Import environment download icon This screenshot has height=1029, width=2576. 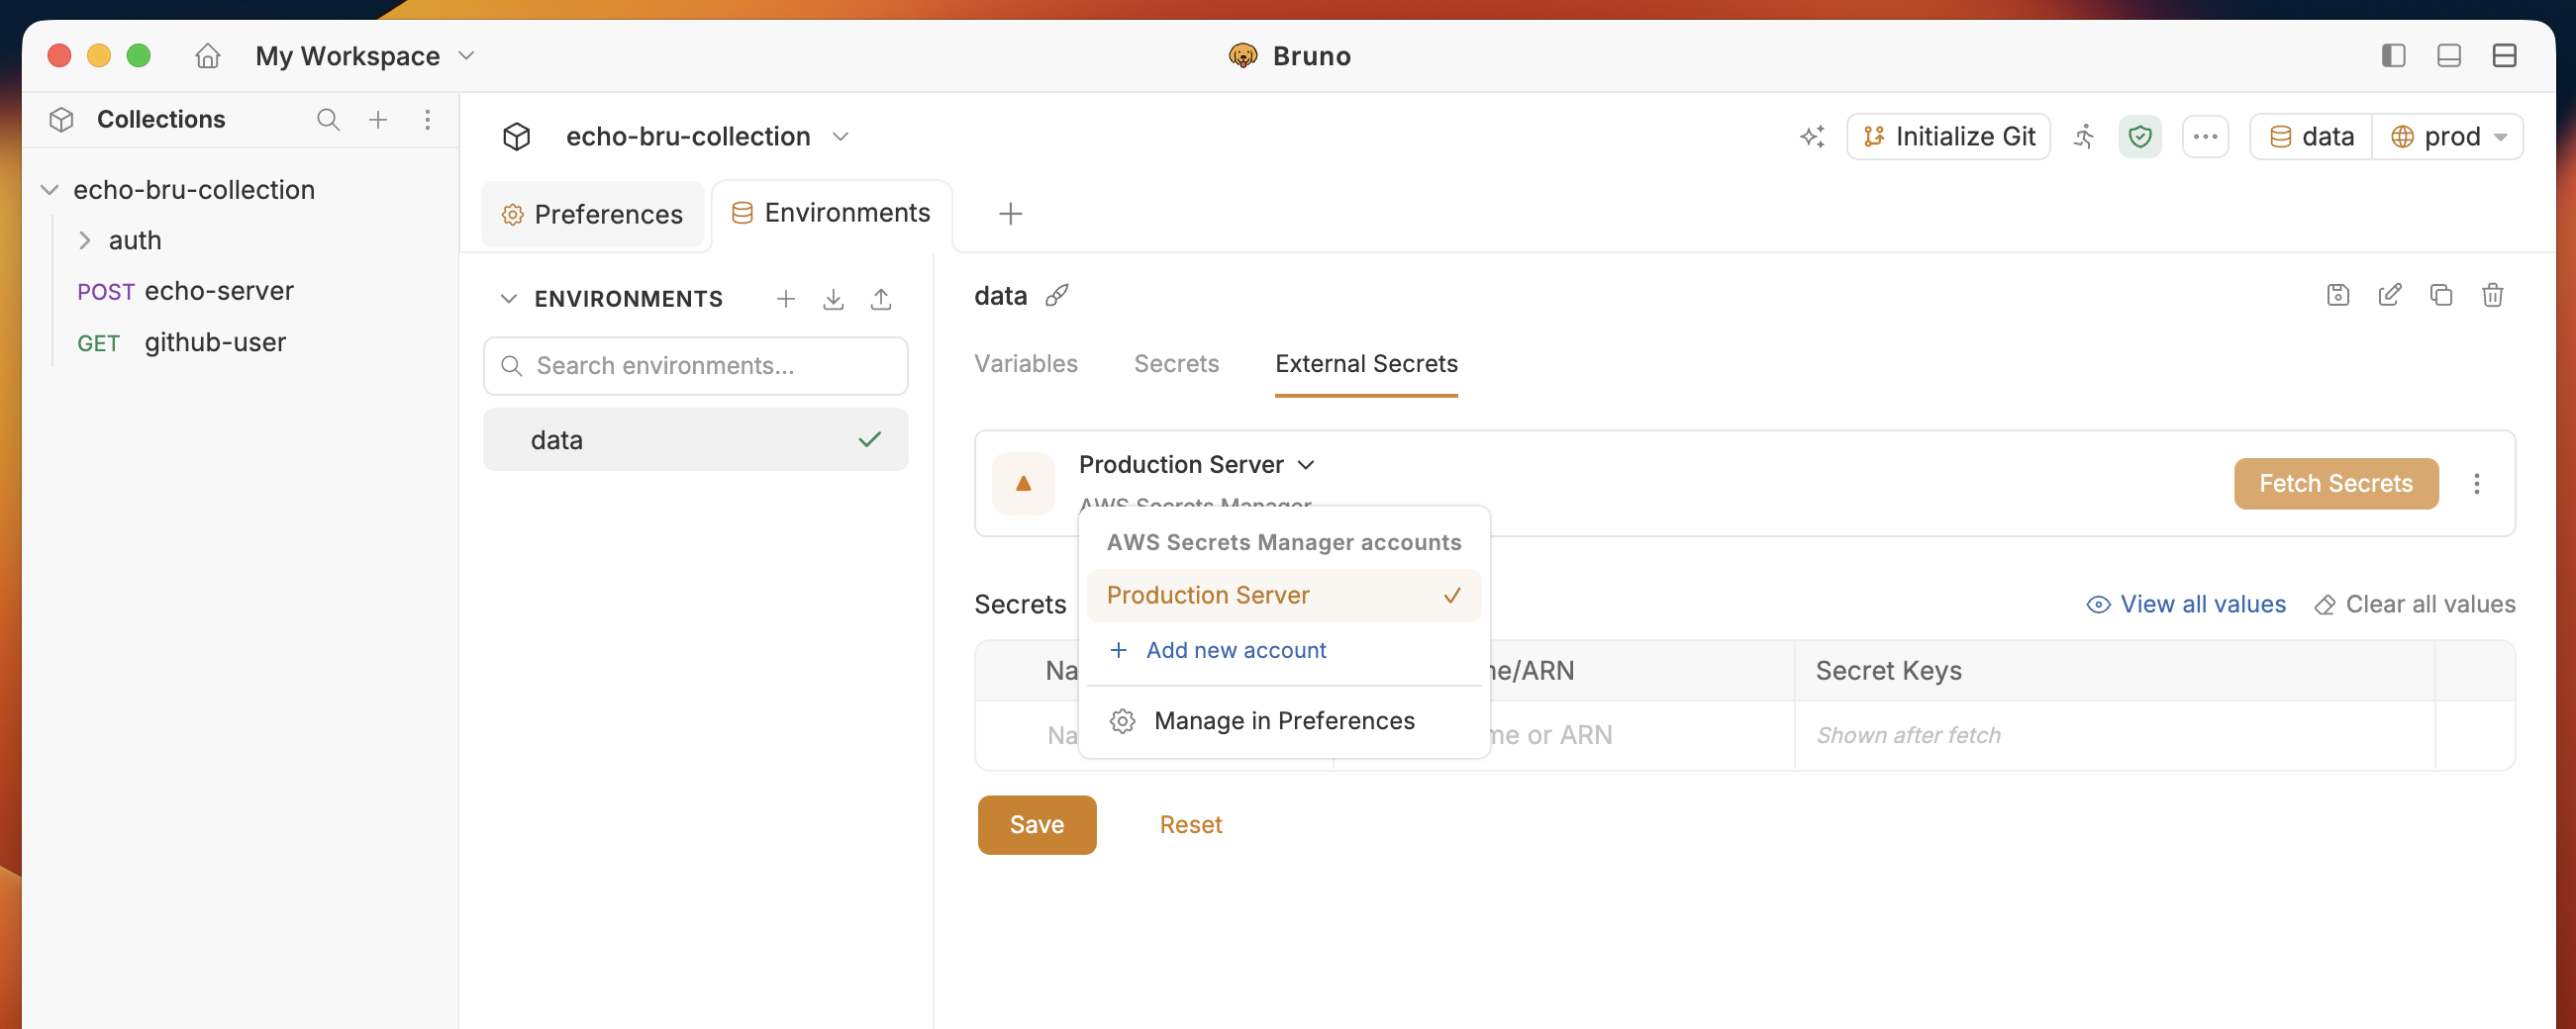tap(833, 299)
